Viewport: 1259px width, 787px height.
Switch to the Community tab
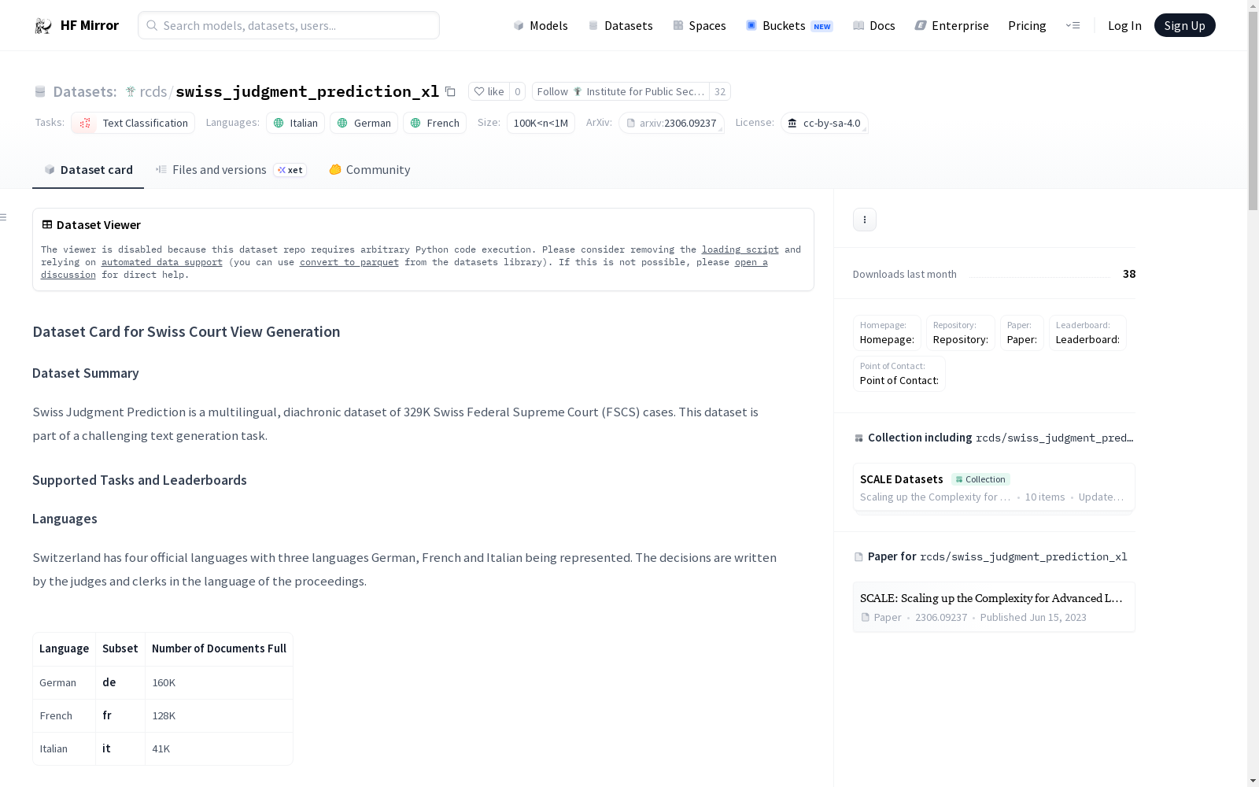click(x=369, y=170)
